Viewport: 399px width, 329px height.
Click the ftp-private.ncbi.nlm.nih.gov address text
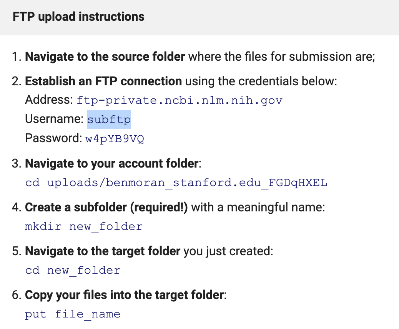180,101
